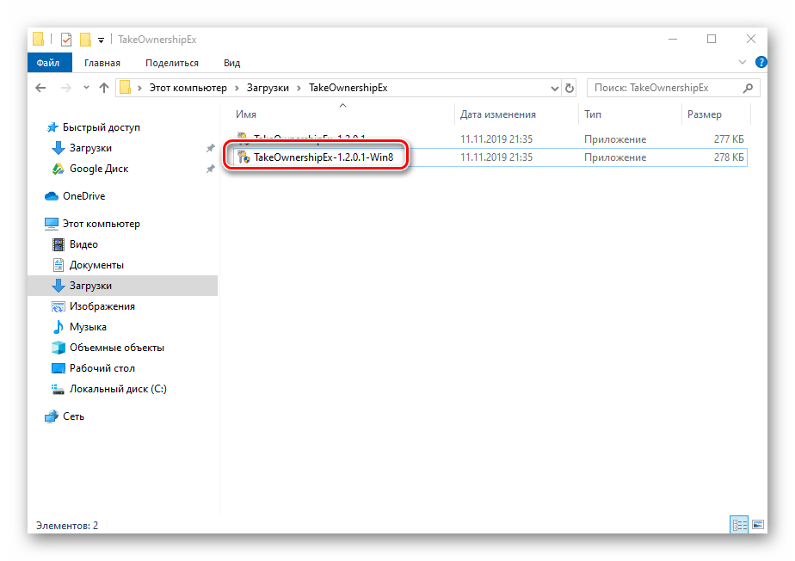
Task: Switch to details list view mode
Action: pyautogui.click(x=738, y=524)
